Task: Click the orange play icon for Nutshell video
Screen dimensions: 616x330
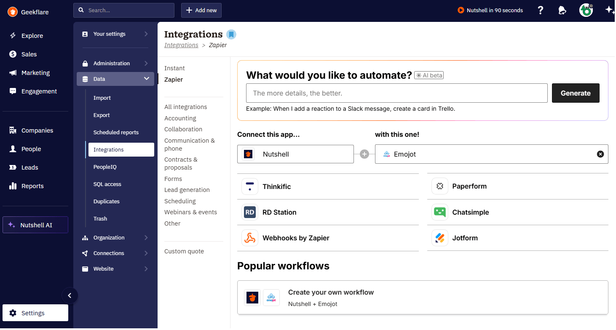Action: [461, 11]
